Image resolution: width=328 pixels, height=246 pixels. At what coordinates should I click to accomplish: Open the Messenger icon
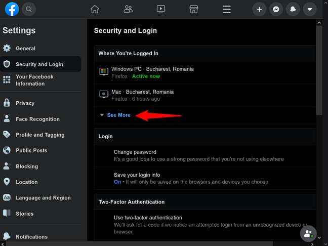(x=276, y=9)
